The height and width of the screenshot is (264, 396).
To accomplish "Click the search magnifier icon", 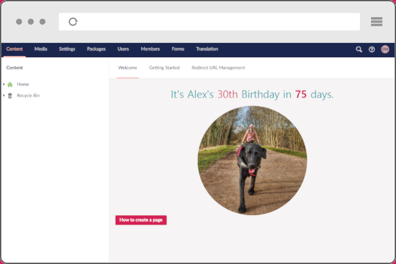I will tap(359, 49).
